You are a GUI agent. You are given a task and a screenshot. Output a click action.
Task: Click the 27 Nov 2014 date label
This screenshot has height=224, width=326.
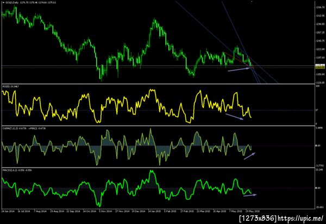[122, 212]
